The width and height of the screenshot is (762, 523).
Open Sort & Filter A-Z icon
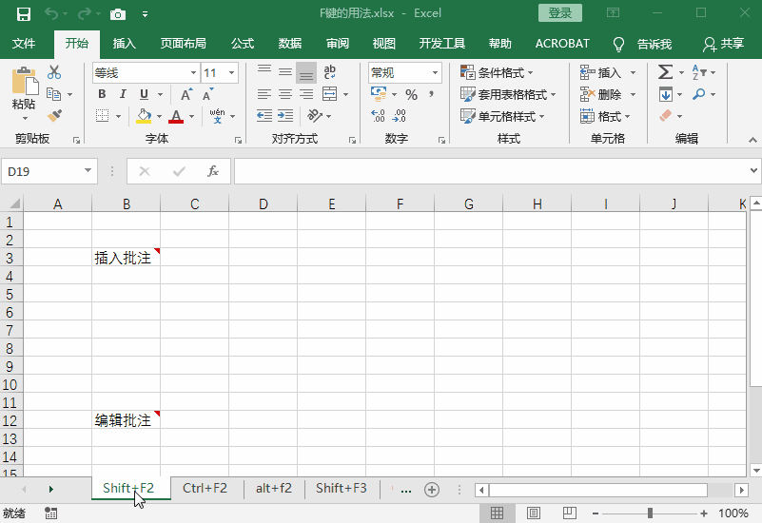699,72
